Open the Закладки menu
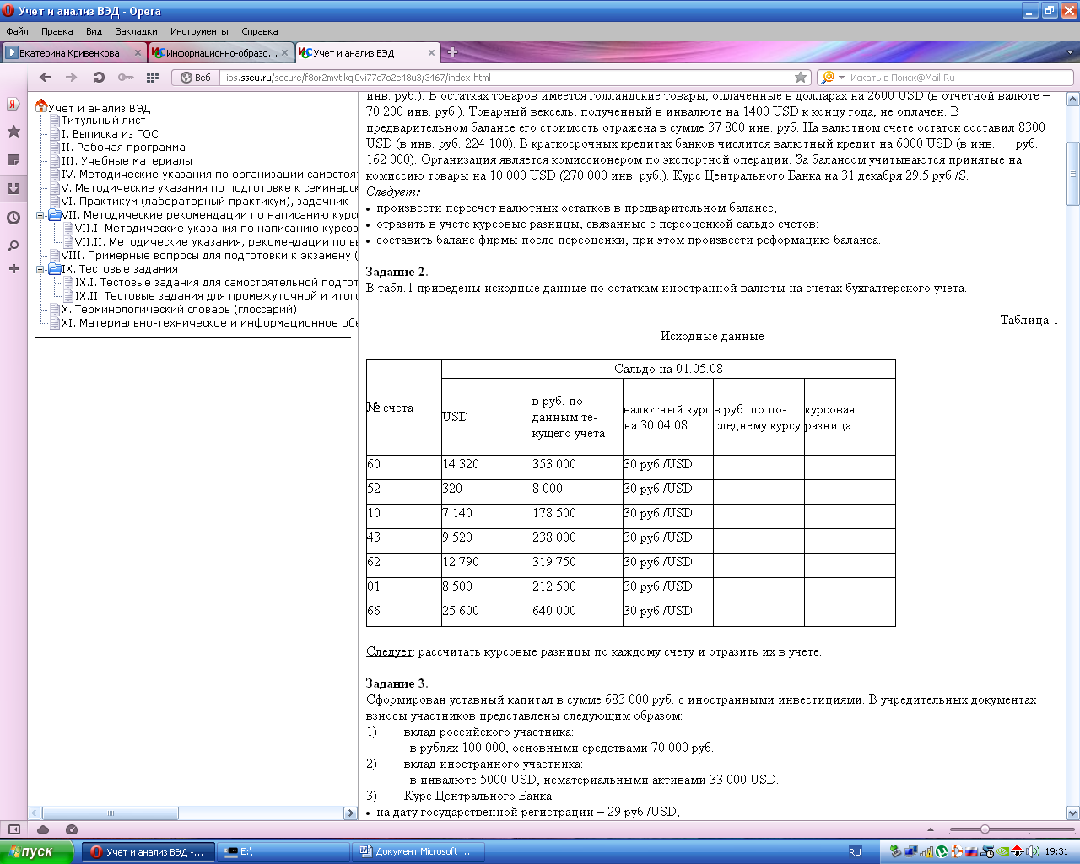The image size is (1080, 864). tap(137, 31)
